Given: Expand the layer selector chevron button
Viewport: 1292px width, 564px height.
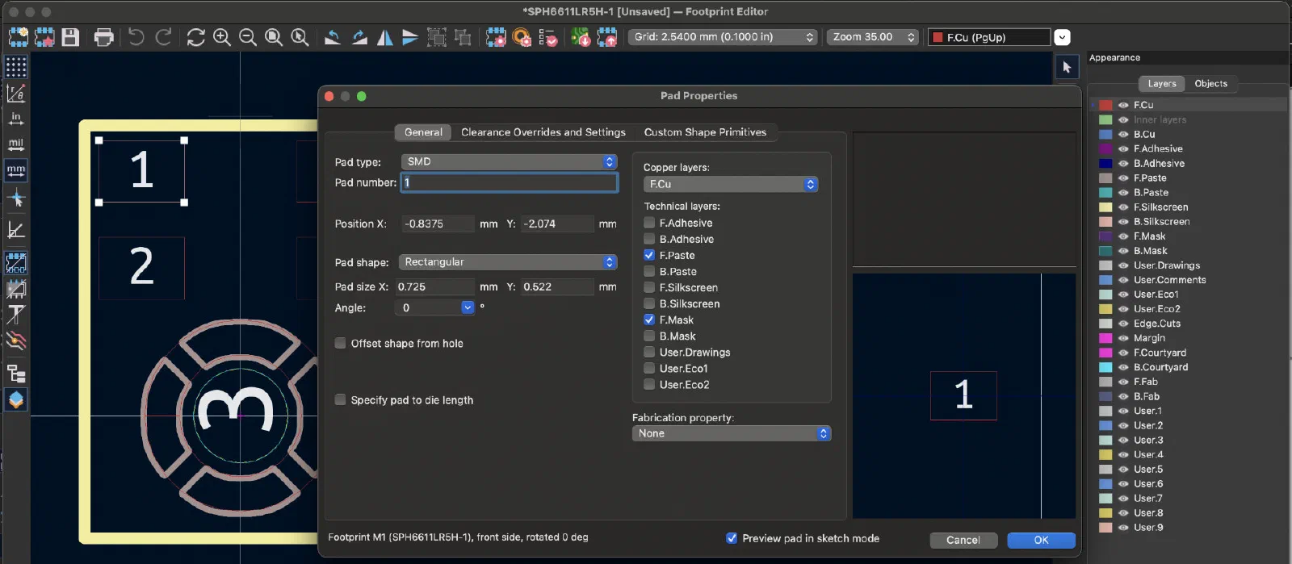Looking at the screenshot, I should [x=1063, y=37].
